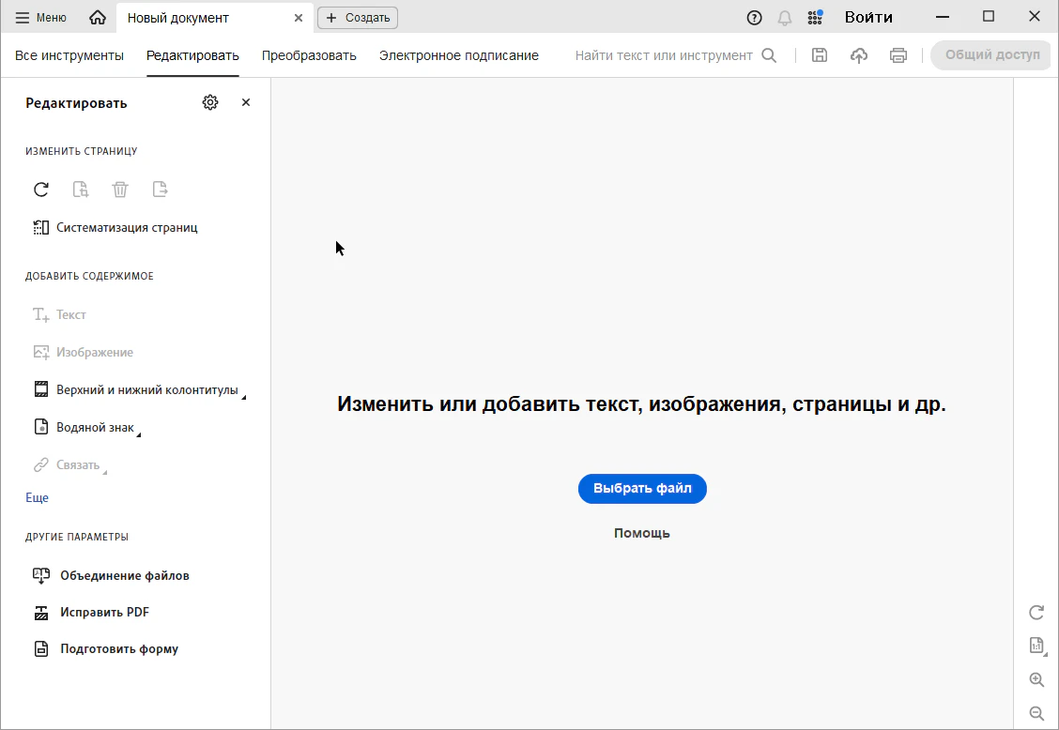Open the apps grid icon

[x=815, y=18]
